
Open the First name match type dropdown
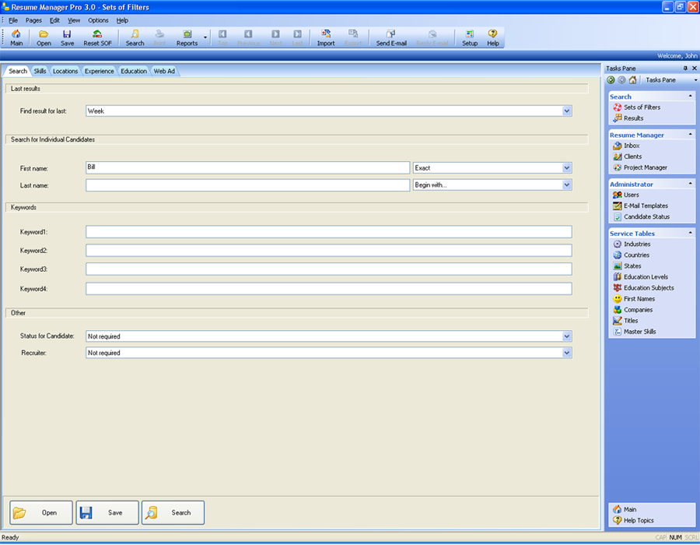click(566, 168)
